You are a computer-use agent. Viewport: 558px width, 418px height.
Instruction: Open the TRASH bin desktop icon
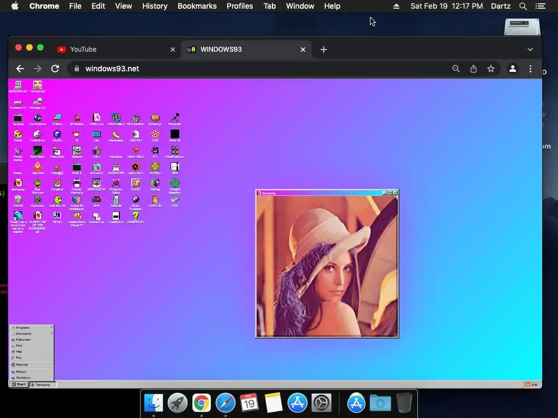point(18,201)
